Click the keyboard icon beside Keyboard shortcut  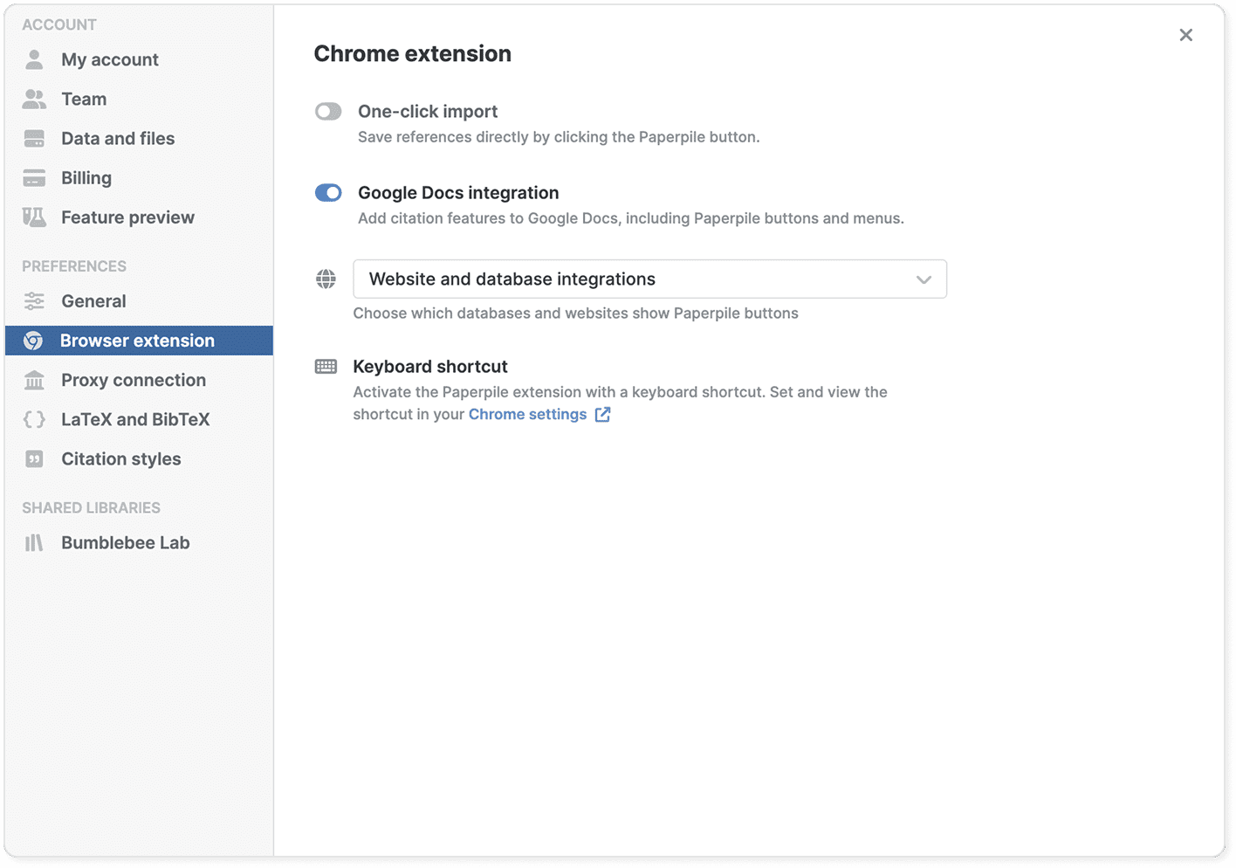point(326,367)
